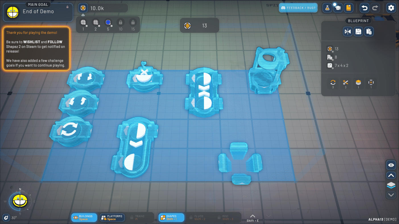Click the 7 x 4 x 2 size value
Screen dimensions: 399x224
click(342, 66)
